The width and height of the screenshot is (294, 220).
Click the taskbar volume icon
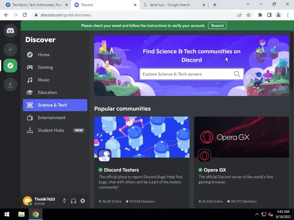pyautogui.click(x=270, y=214)
